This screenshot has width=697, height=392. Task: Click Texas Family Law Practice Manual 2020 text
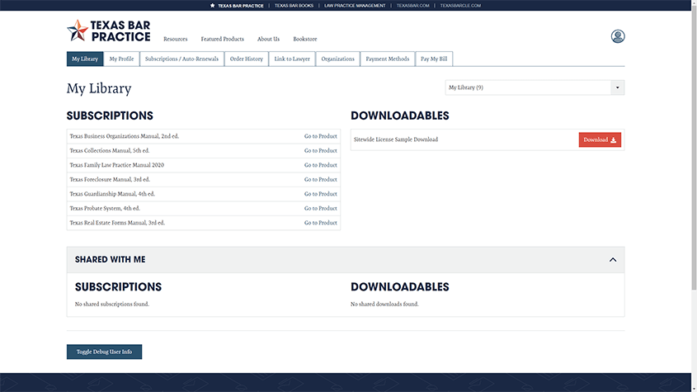click(117, 165)
